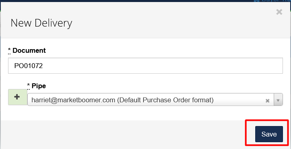This screenshot has height=149, width=291.
Task: Click the empty right end of Document field
Action: [x=241, y=66]
